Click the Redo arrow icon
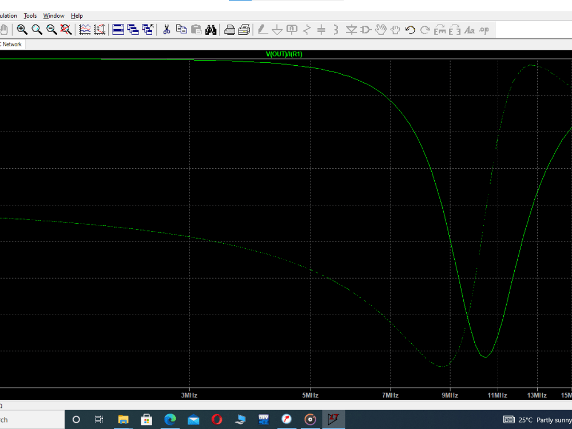Screen dimensions: 572x429 [x=424, y=30]
